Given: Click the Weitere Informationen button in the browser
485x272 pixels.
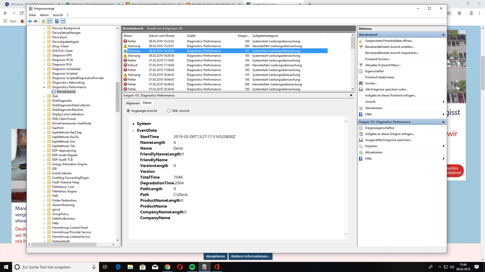Looking at the screenshot, I should (250, 256).
